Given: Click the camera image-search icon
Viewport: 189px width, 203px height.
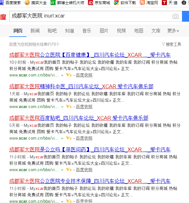Looking at the screenshot, I should pos(176,16).
